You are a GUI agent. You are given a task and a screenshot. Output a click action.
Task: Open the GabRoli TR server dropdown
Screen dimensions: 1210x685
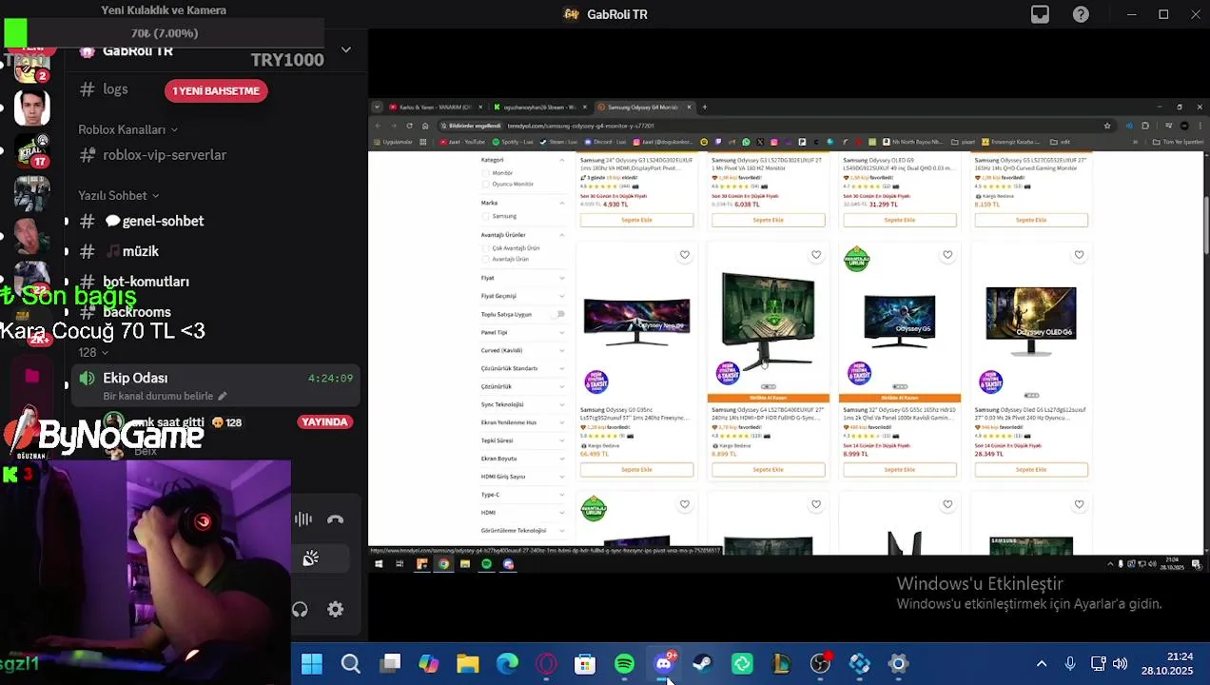pos(346,49)
